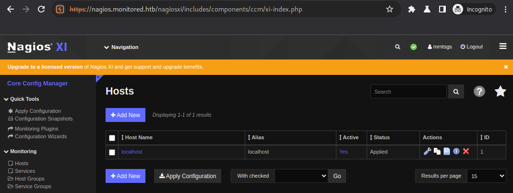Sort table by Host Name column
Viewport: 513px width, 193px height.
tap(137, 138)
